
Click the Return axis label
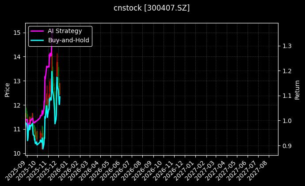297,90
